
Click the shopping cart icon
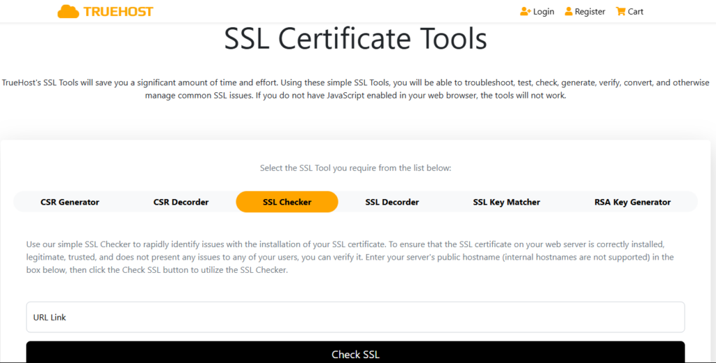[620, 11]
